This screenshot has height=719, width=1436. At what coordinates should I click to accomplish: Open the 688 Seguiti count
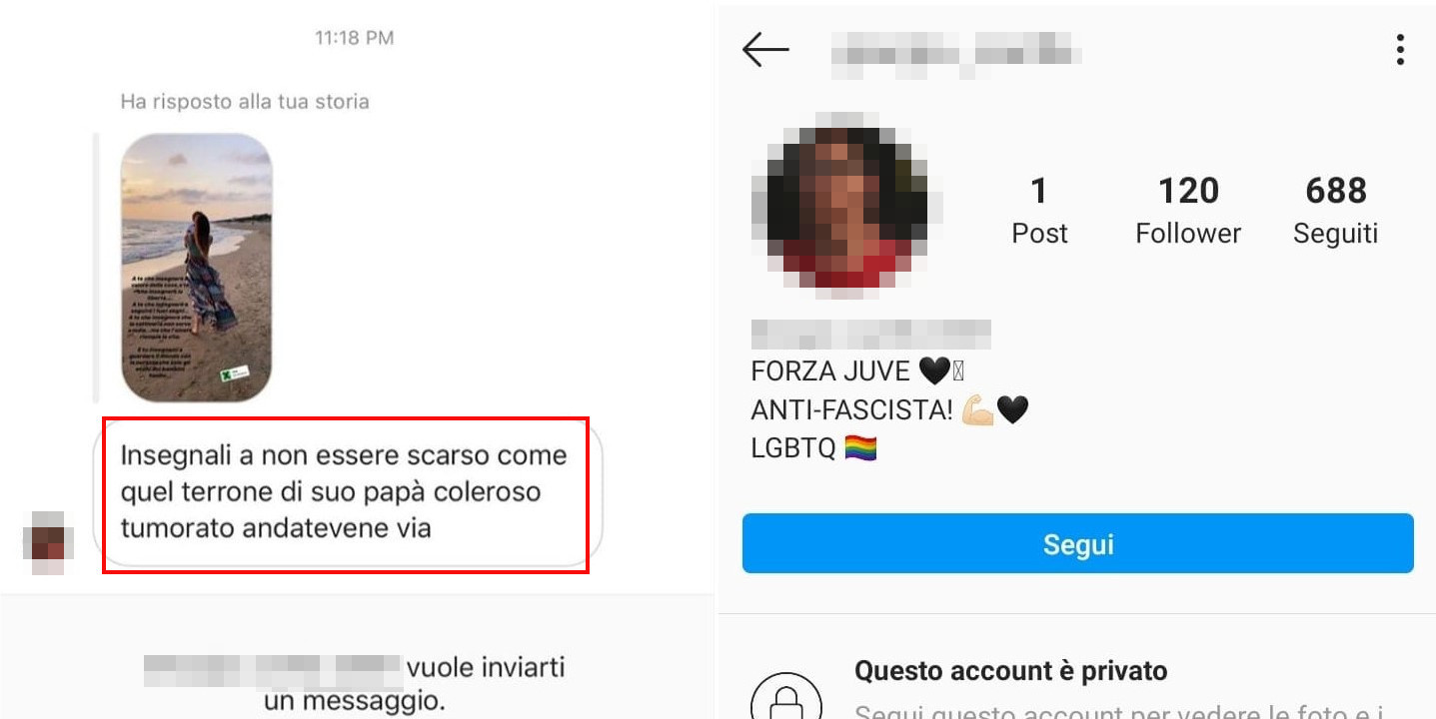click(x=1335, y=210)
